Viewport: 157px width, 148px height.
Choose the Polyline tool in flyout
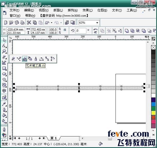pyautogui.click(x=36, y=59)
